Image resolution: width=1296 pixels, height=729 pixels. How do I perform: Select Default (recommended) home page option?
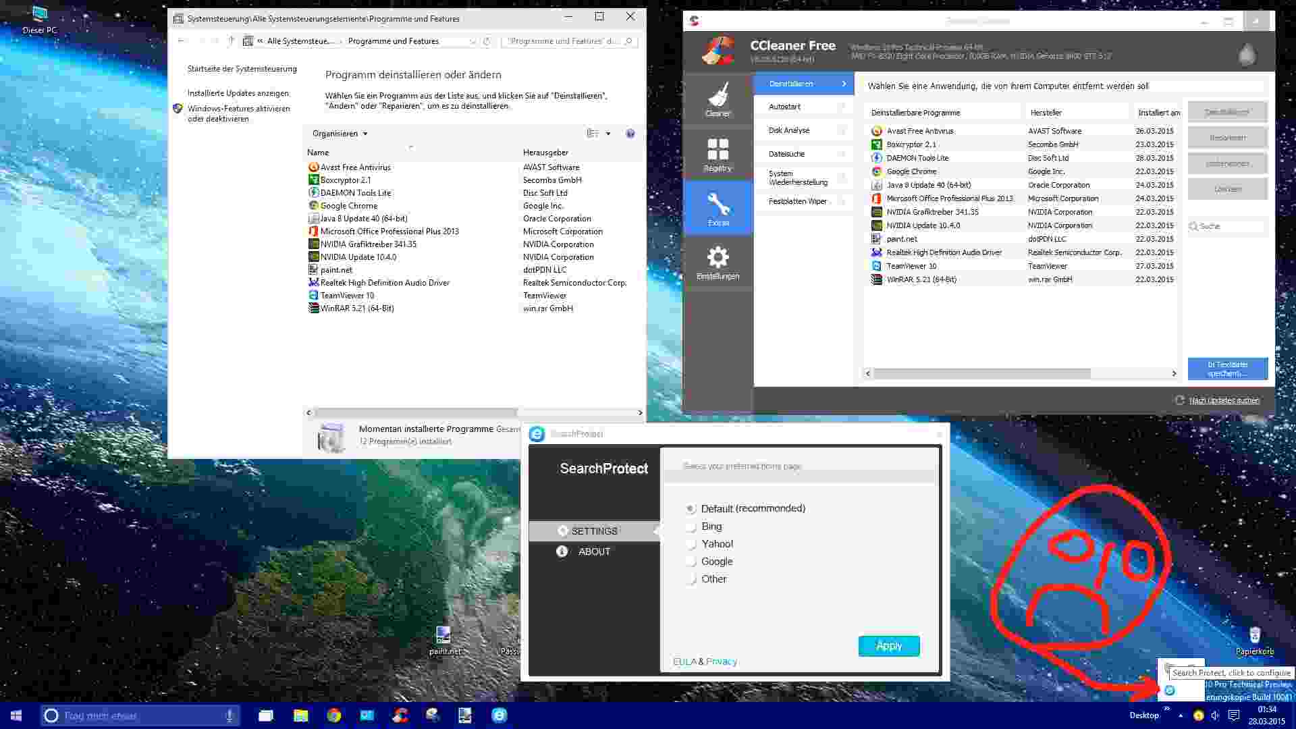click(746, 508)
